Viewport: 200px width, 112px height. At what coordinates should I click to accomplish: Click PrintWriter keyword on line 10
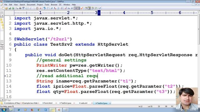click(x=52, y=65)
